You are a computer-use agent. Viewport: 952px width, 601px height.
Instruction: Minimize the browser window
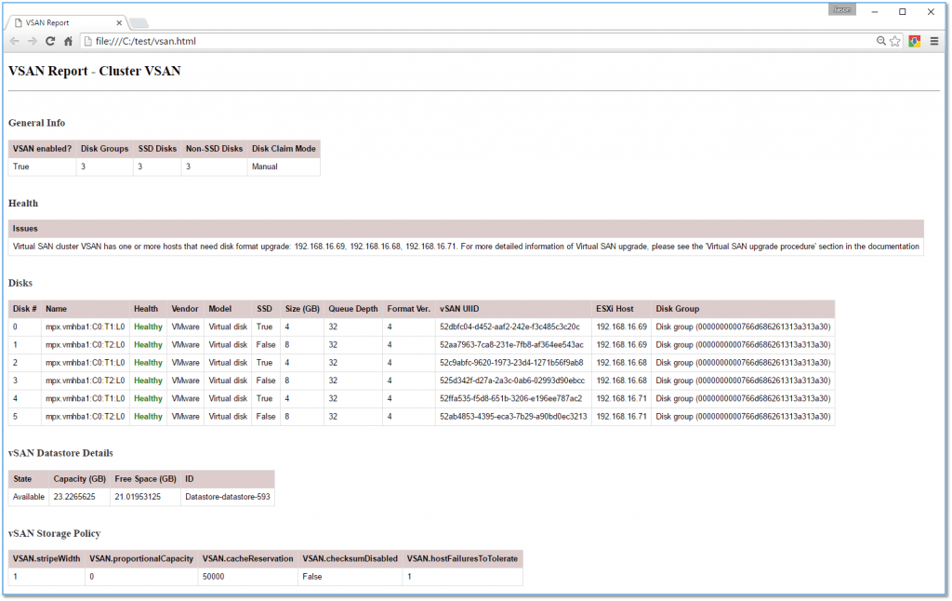(x=874, y=12)
